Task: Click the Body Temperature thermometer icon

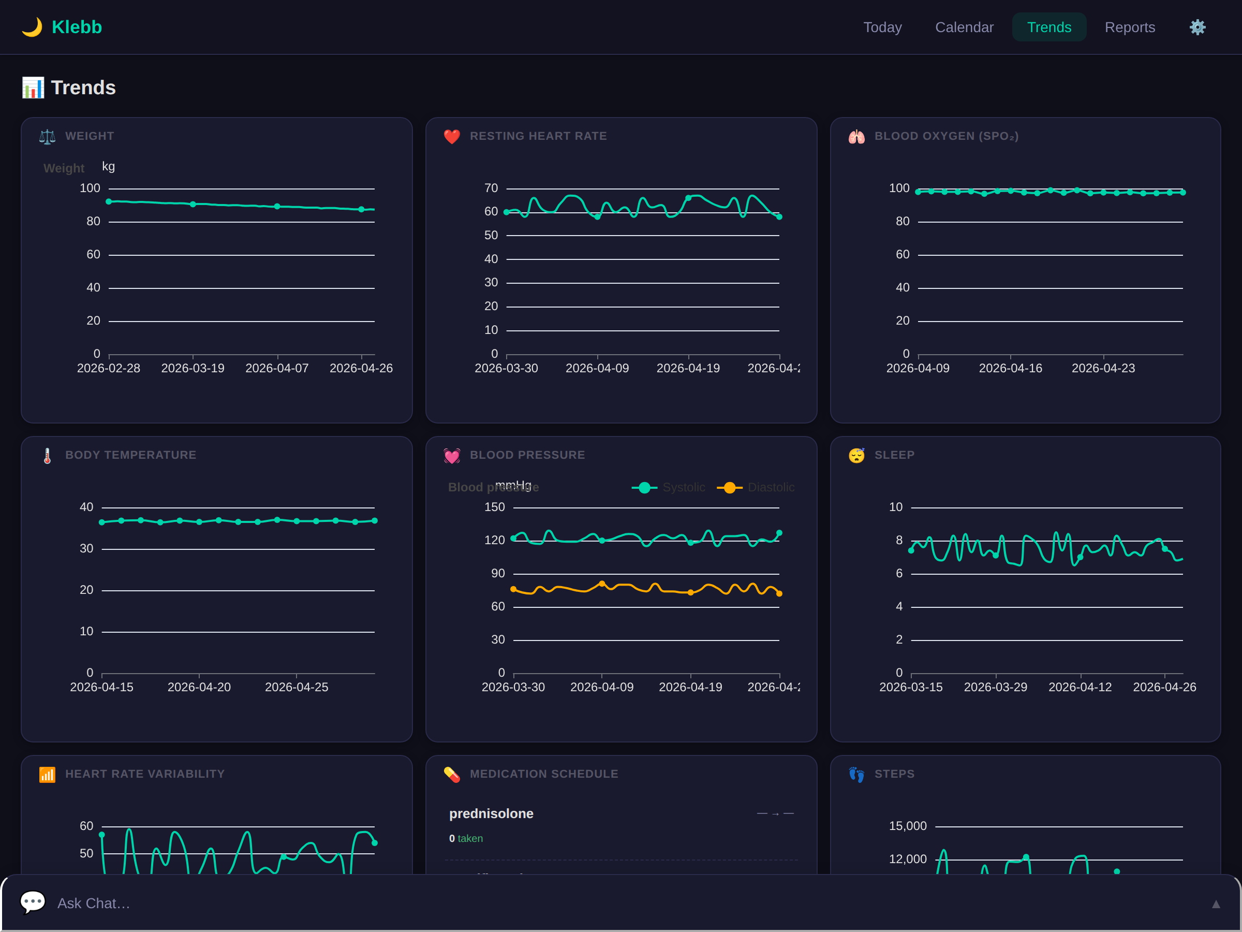Action: point(47,456)
